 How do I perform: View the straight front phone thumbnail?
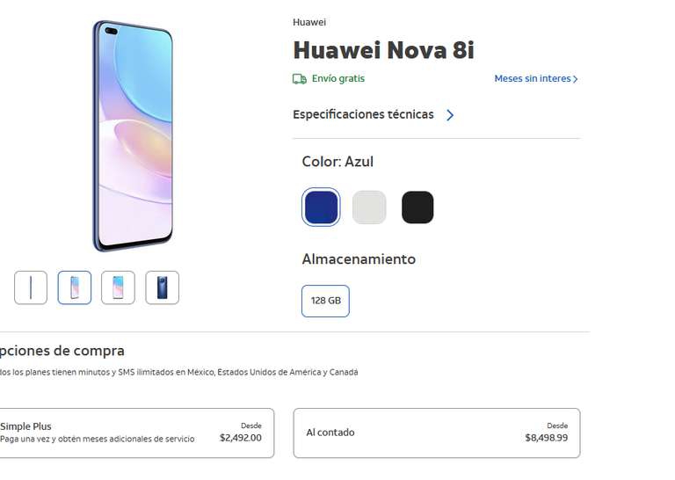[x=118, y=287]
